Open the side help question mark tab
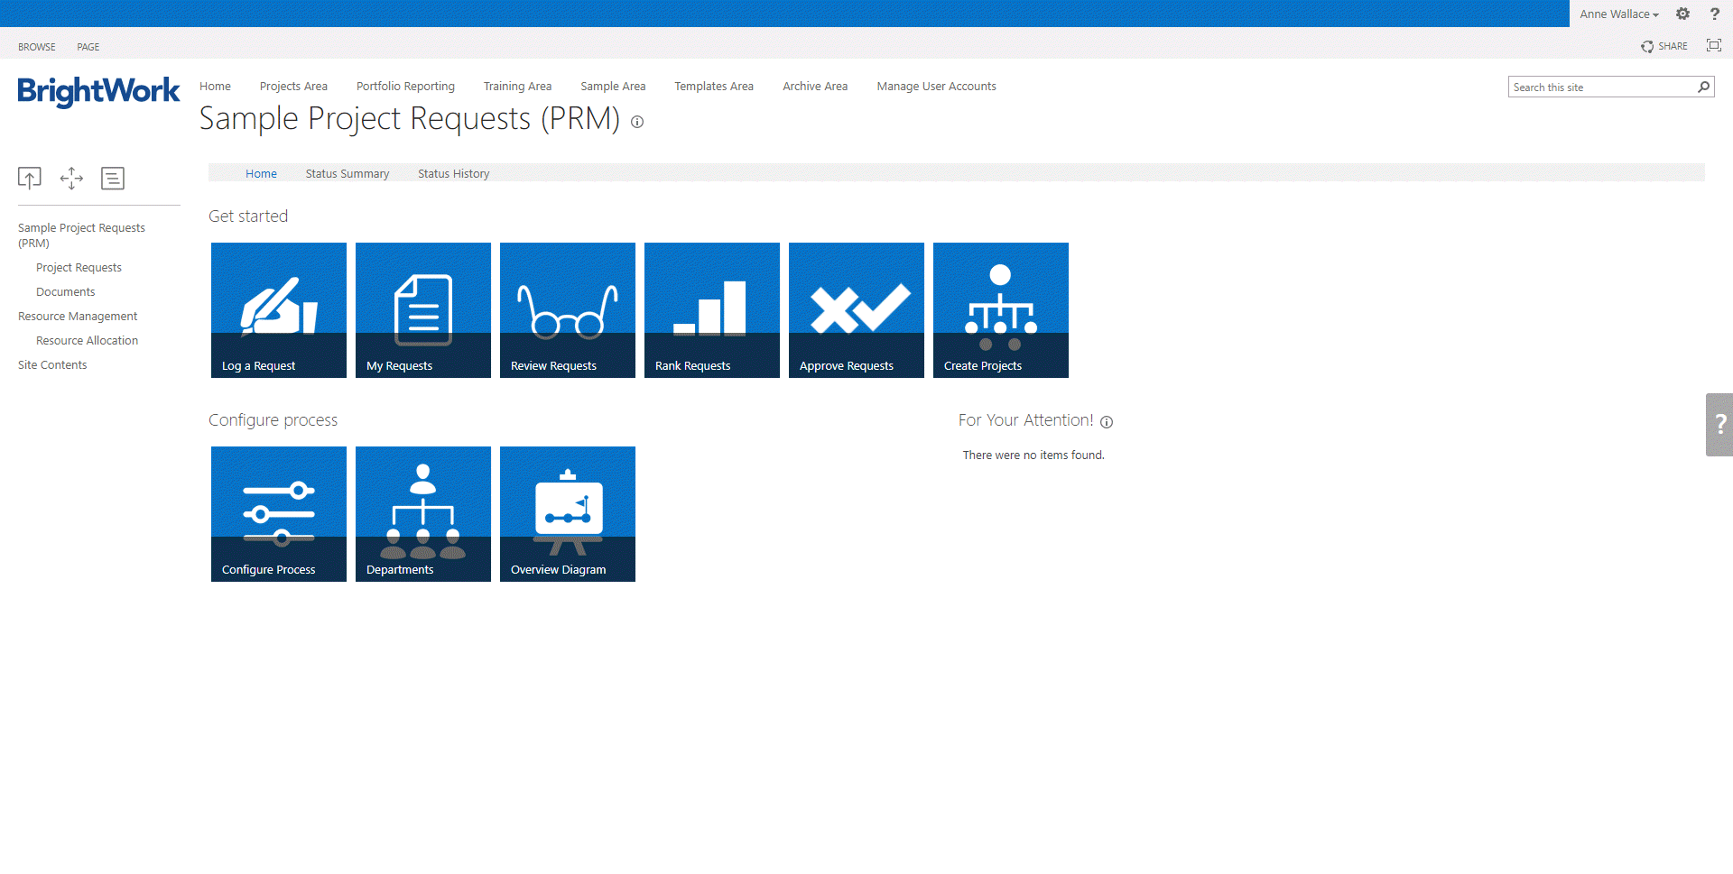The width and height of the screenshot is (1733, 874). 1719,425
